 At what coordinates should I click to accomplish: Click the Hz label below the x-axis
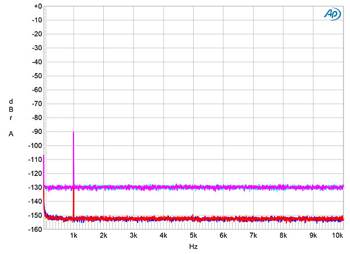[193, 247]
